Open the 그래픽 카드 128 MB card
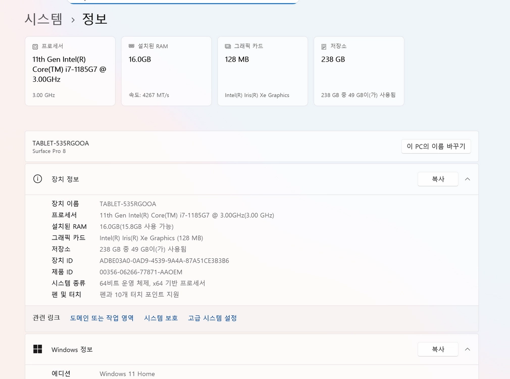 click(x=263, y=71)
